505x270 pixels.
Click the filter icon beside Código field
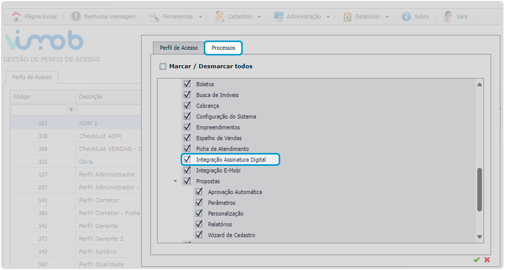click(x=71, y=109)
